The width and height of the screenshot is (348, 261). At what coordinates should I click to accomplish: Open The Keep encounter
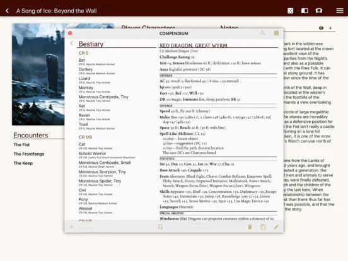(23, 163)
